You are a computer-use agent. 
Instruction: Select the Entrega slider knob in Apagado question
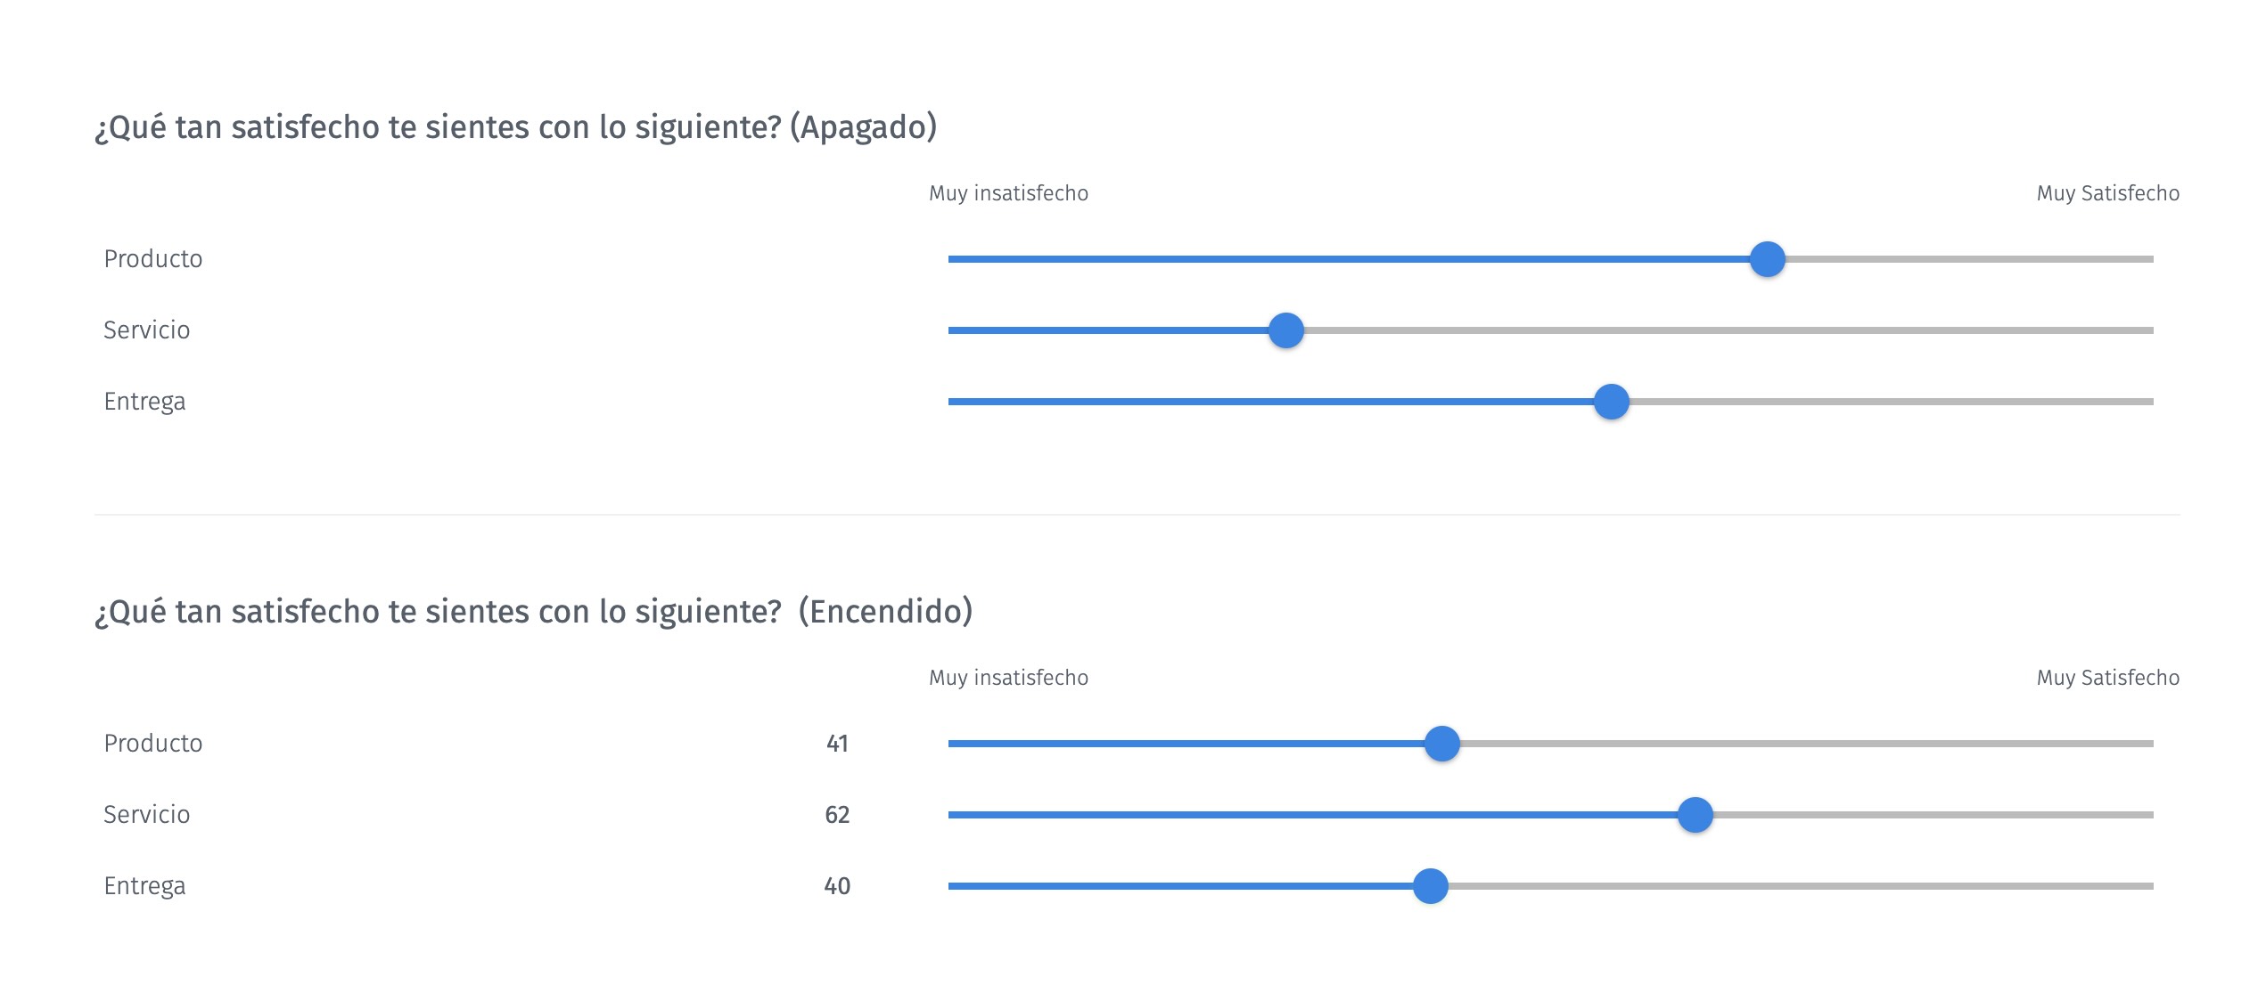pyautogui.click(x=1612, y=402)
